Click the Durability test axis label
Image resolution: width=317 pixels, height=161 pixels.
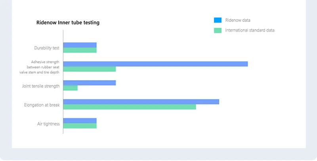pos(47,48)
